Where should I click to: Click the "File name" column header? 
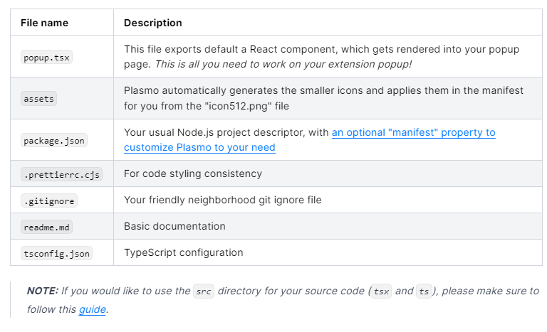[44, 23]
